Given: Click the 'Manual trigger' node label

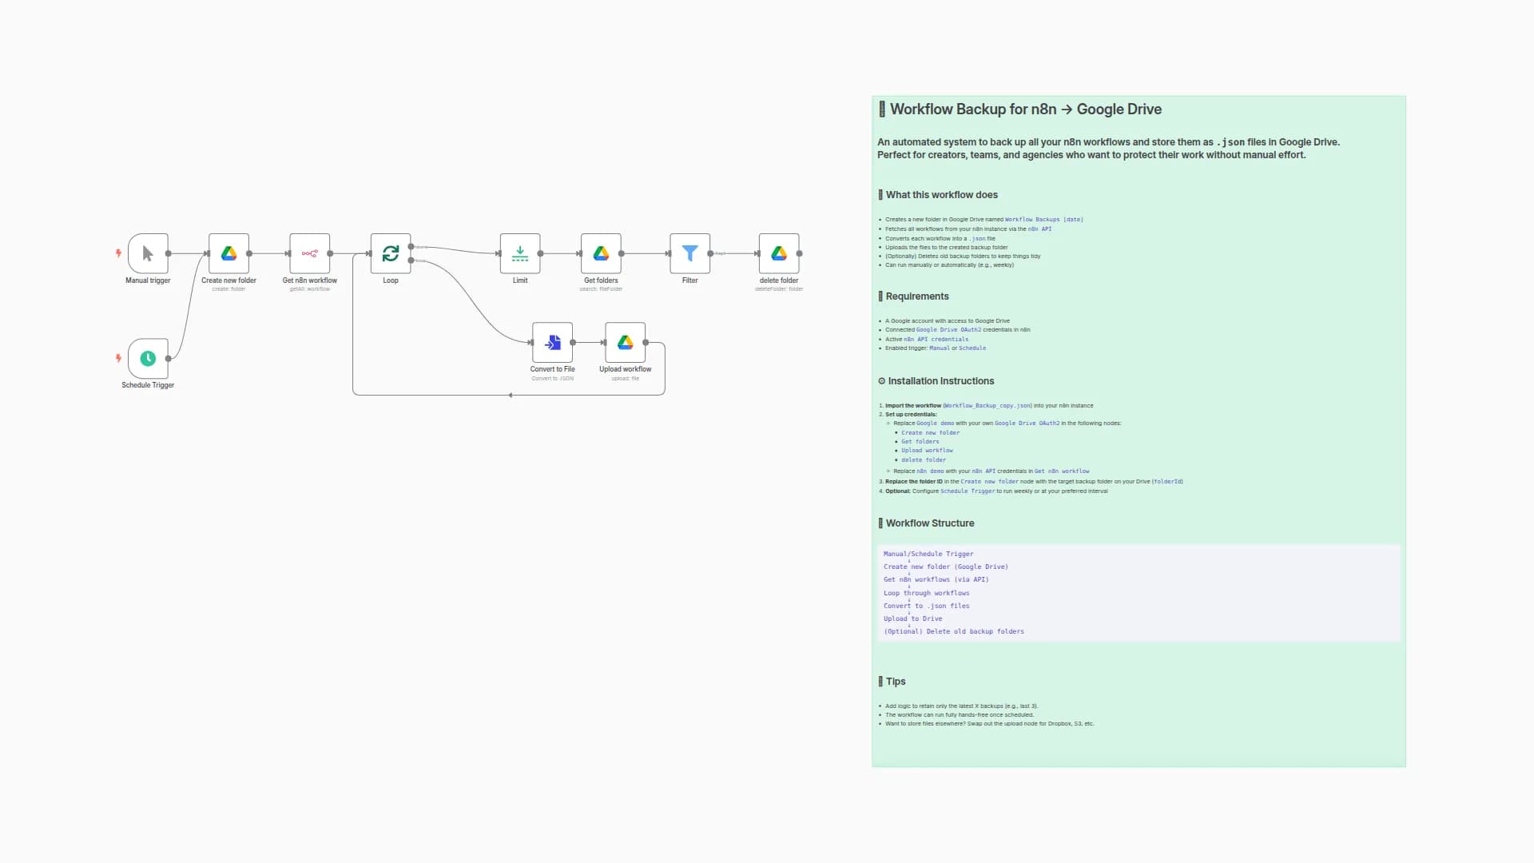Looking at the screenshot, I should (148, 280).
